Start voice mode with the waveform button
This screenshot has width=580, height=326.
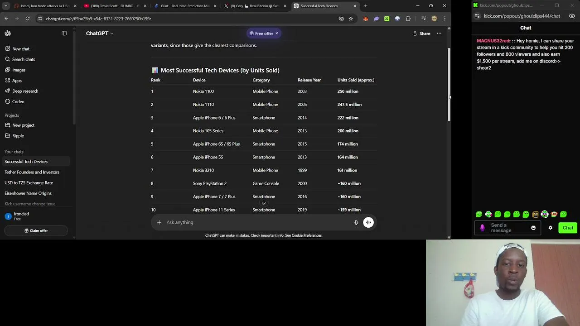pos(368,222)
